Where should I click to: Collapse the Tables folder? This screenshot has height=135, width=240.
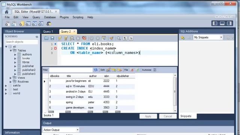point(11,51)
